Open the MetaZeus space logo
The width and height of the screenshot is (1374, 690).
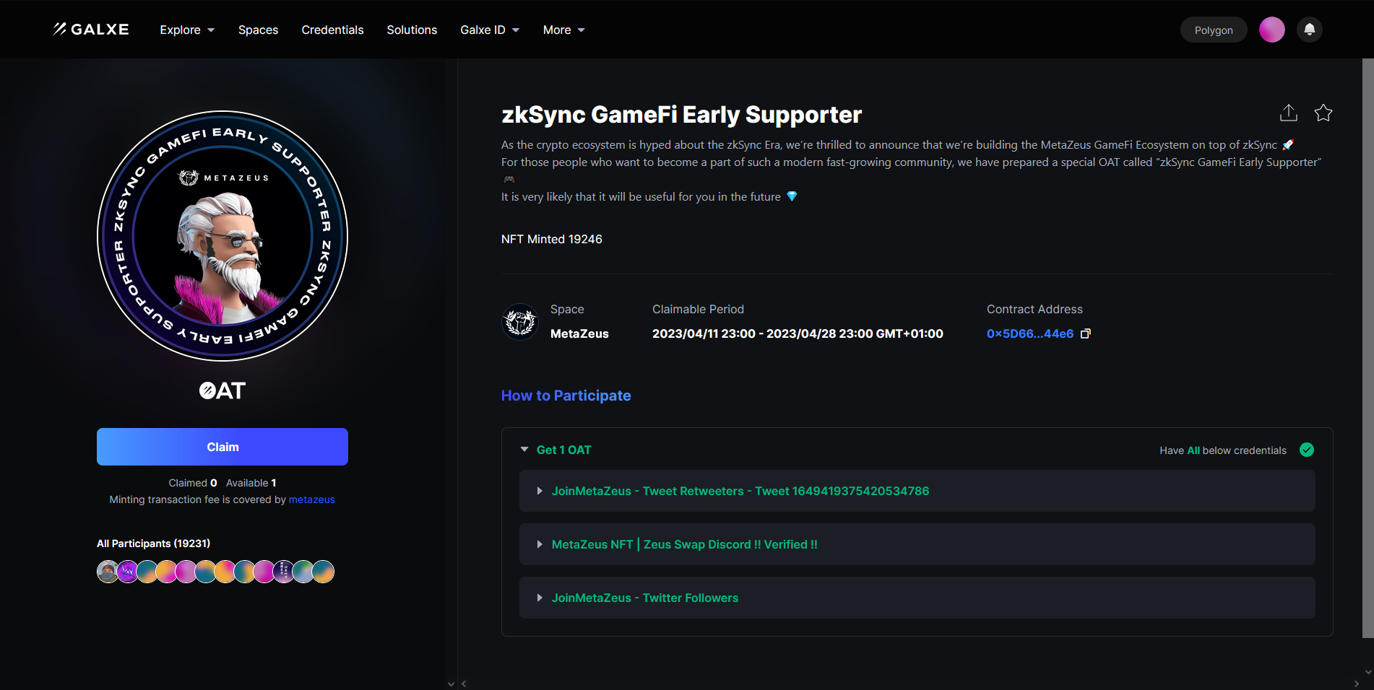tap(520, 322)
